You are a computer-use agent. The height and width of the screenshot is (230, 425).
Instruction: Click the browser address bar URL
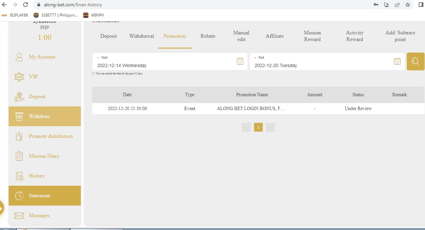point(73,5)
